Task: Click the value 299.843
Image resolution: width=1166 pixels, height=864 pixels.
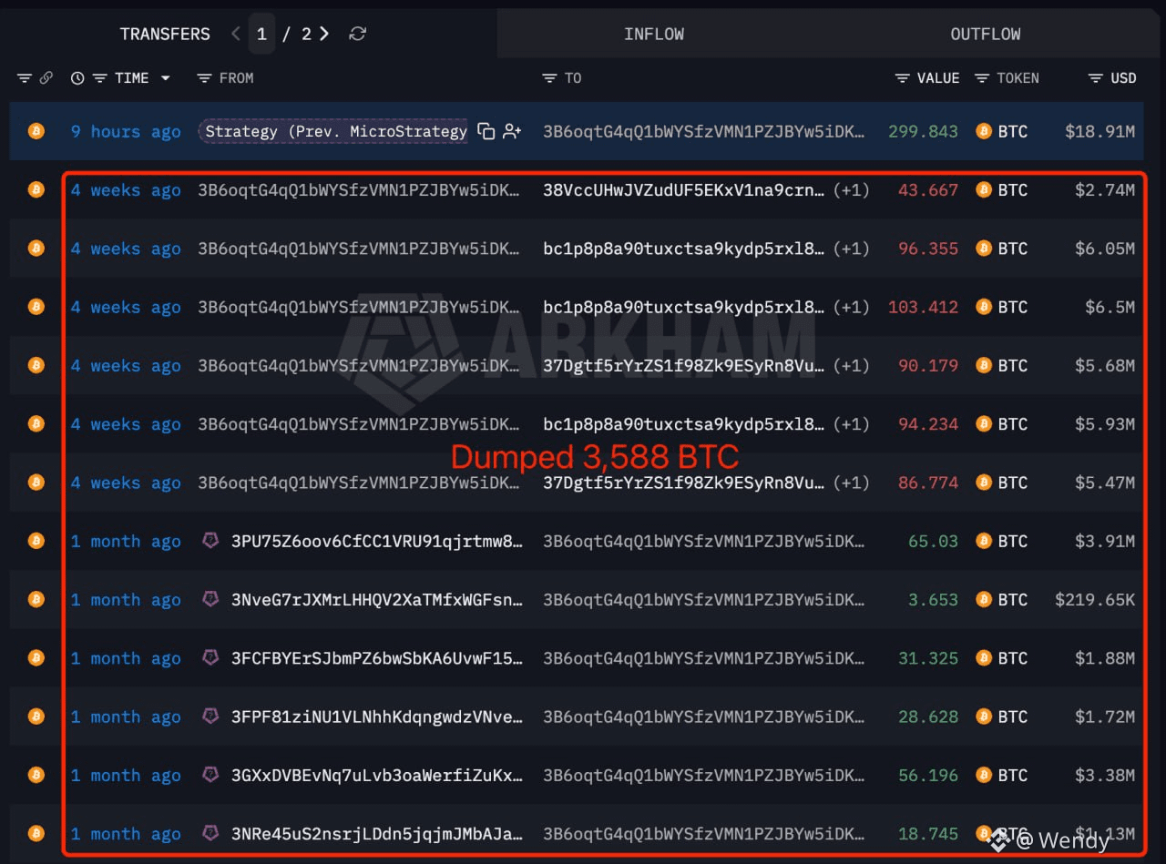Action: [x=923, y=131]
